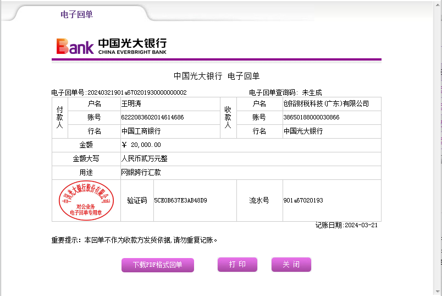This screenshot has width=442, height=296.
Task: Select payee account 38650188000030866
Action: [311, 117]
